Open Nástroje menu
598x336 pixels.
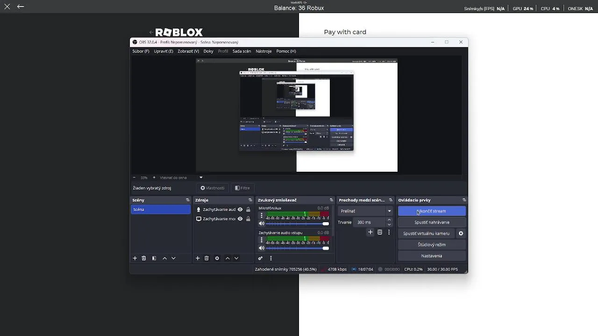(x=263, y=51)
